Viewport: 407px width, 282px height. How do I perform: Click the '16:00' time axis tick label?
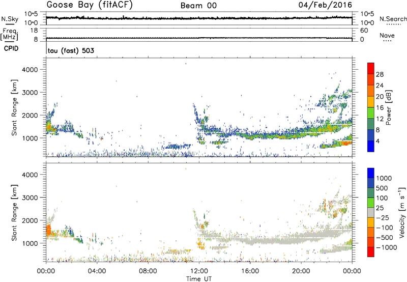pyautogui.click(x=250, y=271)
